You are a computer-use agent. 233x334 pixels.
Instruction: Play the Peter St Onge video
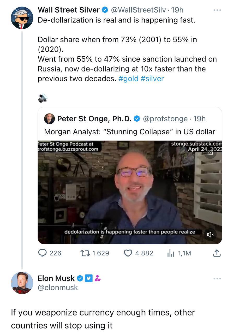(130, 192)
